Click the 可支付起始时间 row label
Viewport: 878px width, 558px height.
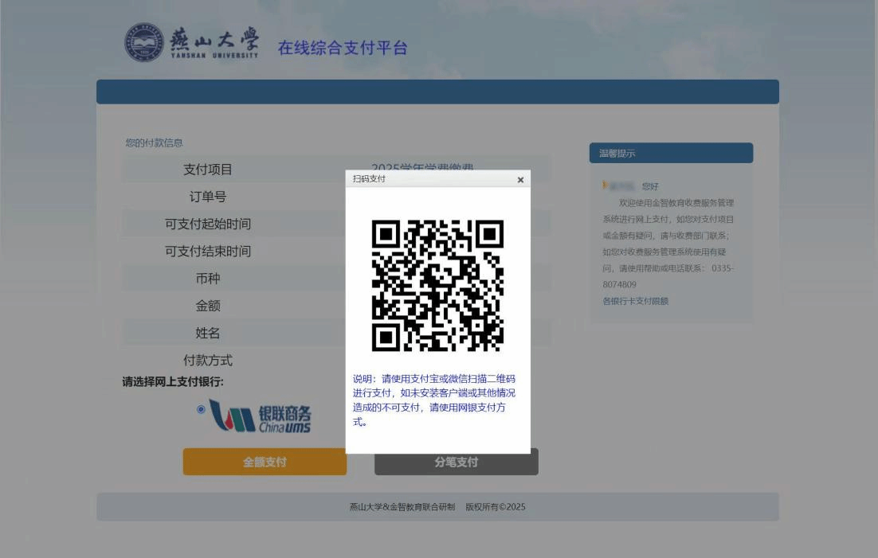pos(208,224)
